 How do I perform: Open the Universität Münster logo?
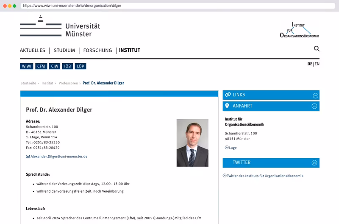pyautogui.click(x=60, y=26)
